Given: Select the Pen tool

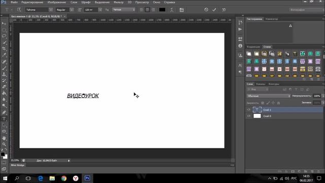Looking at the screenshot, I should (4, 112).
